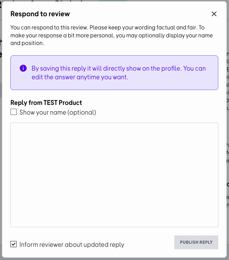Click the purple info circle icon
229x260 pixels.
click(x=23, y=68)
